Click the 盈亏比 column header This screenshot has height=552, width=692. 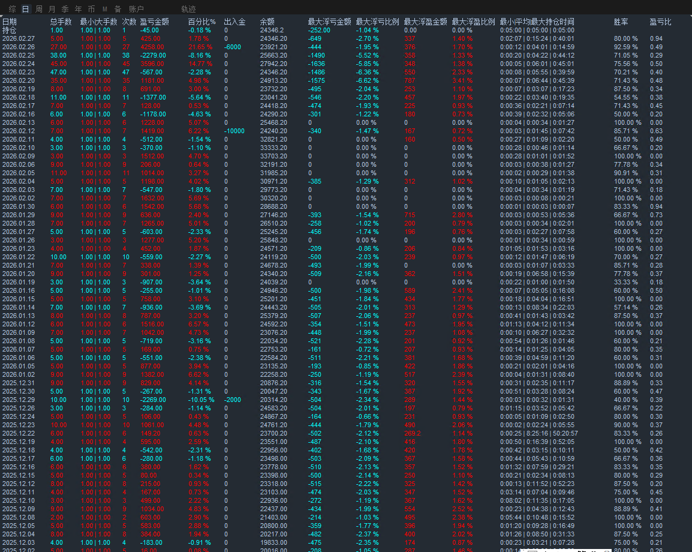pyautogui.click(x=661, y=22)
